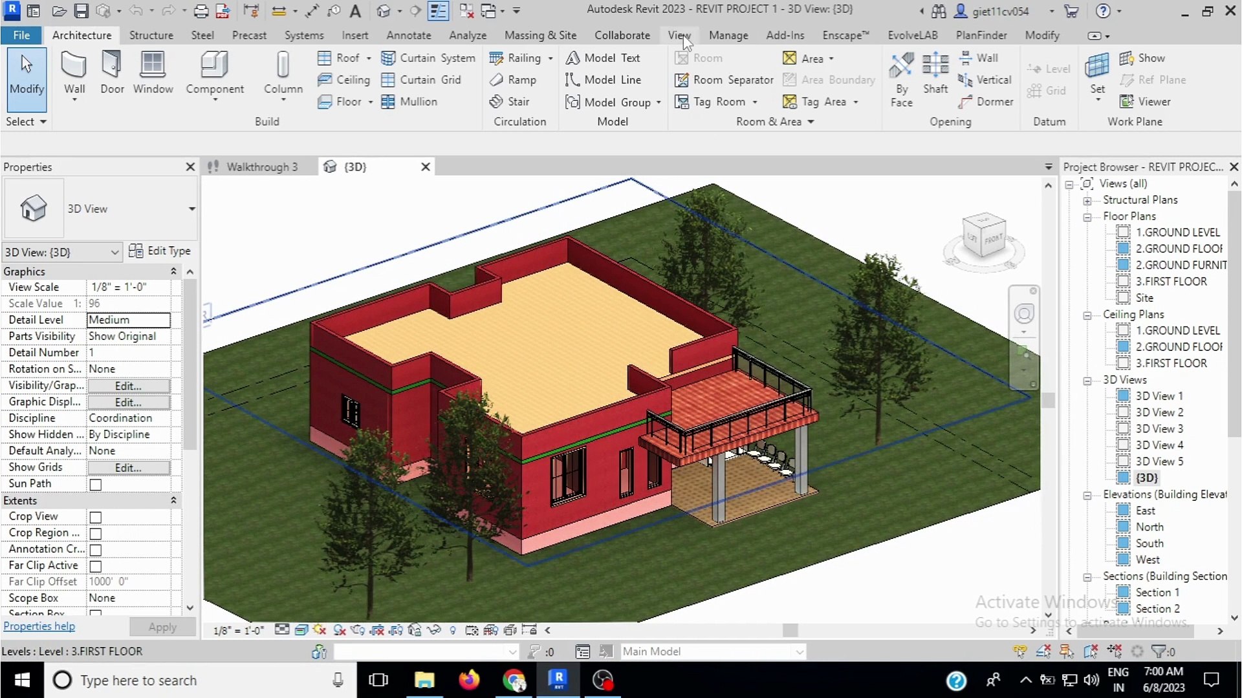The width and height of the screenshot is (1242, 698).
Task: Open the Properties help link
Action: click(x=39, y=626)
